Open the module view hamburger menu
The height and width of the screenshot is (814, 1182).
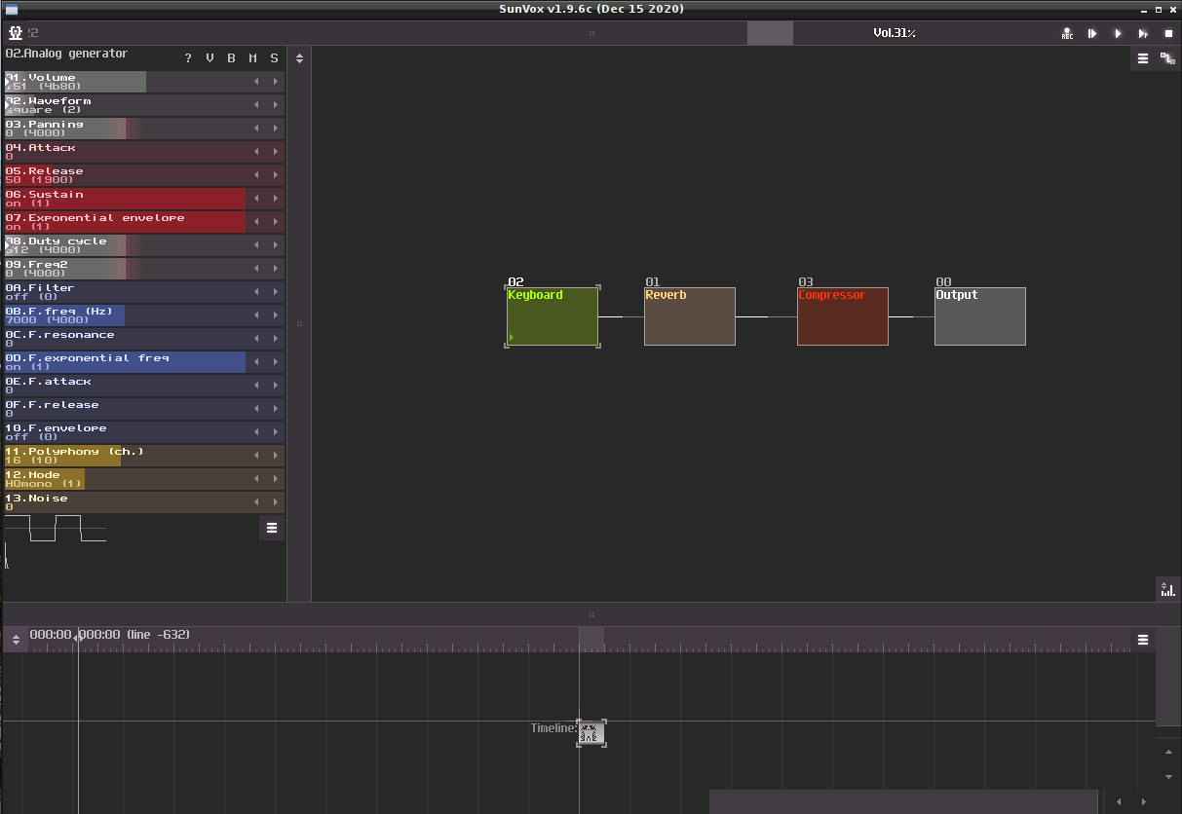(1143, 58)
